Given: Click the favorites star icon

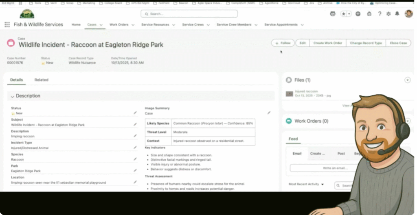Looking at the screenshot, I should [x=344, y=14].
